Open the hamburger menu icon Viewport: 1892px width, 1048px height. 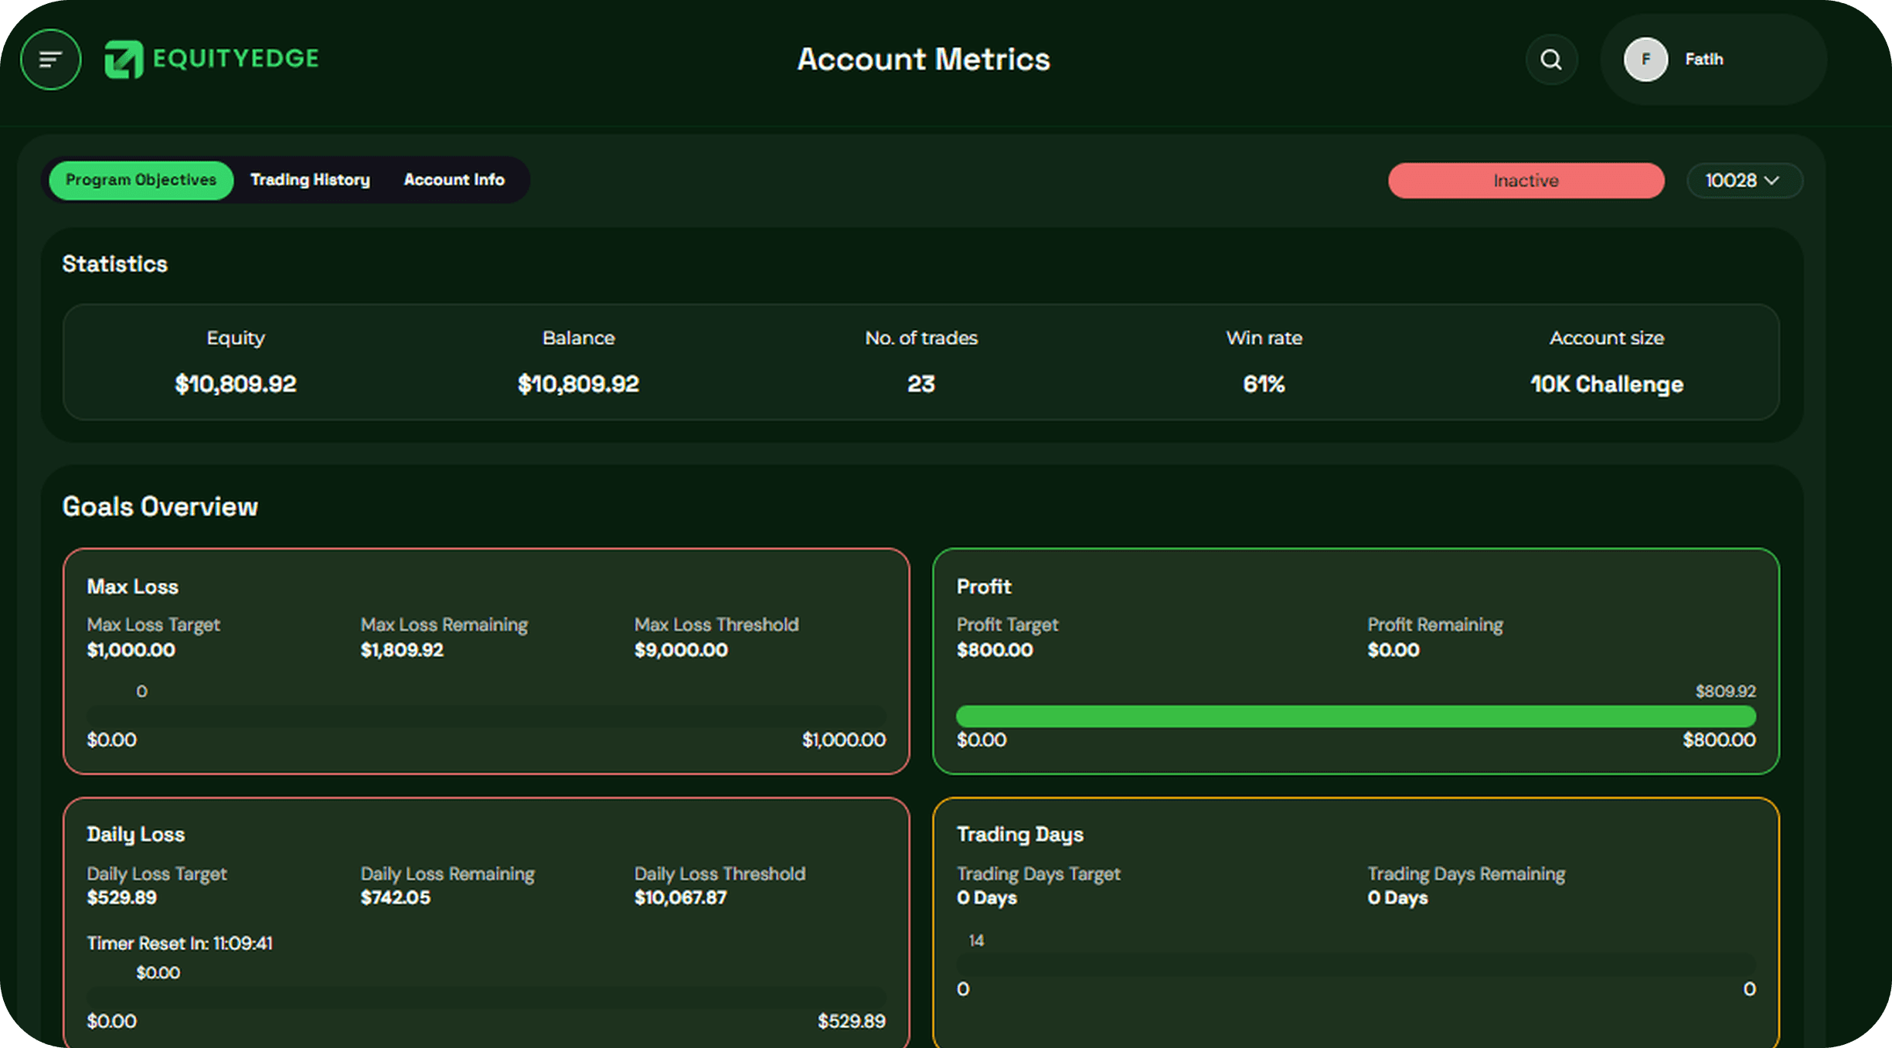pos(50,60)
